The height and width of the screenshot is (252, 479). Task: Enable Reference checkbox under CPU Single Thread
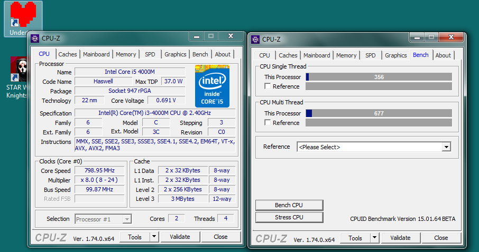click(x=268, y=86)
